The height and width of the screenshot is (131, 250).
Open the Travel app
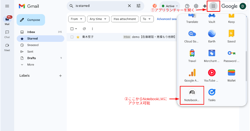(x=192, y=56)
